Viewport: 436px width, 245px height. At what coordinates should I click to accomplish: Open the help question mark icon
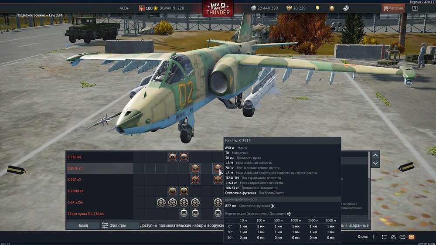(415, 8)
